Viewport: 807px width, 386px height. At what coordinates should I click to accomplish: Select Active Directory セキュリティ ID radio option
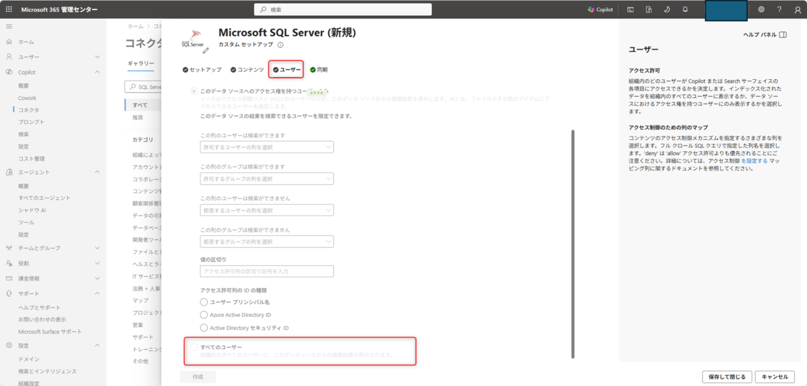204,328
